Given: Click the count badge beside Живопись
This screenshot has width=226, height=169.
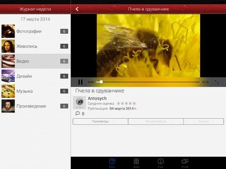Looking at the screenshot, I should [64, 46].
